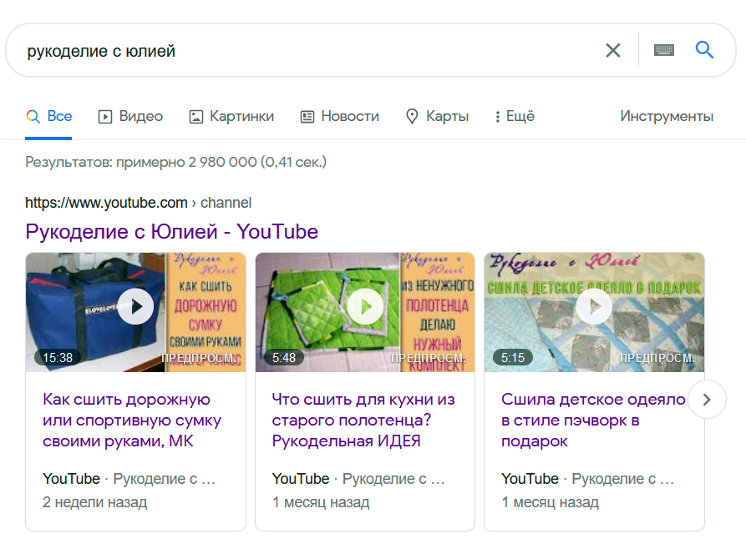
Task: Click the 15:38 duration badge
Action: click(58, 357)
